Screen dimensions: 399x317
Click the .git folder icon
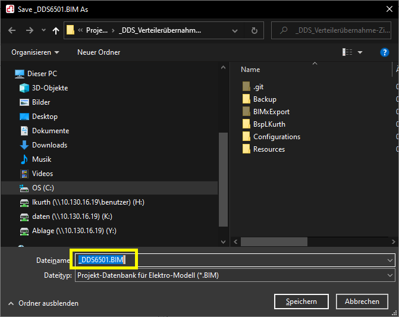pos(246,86)
